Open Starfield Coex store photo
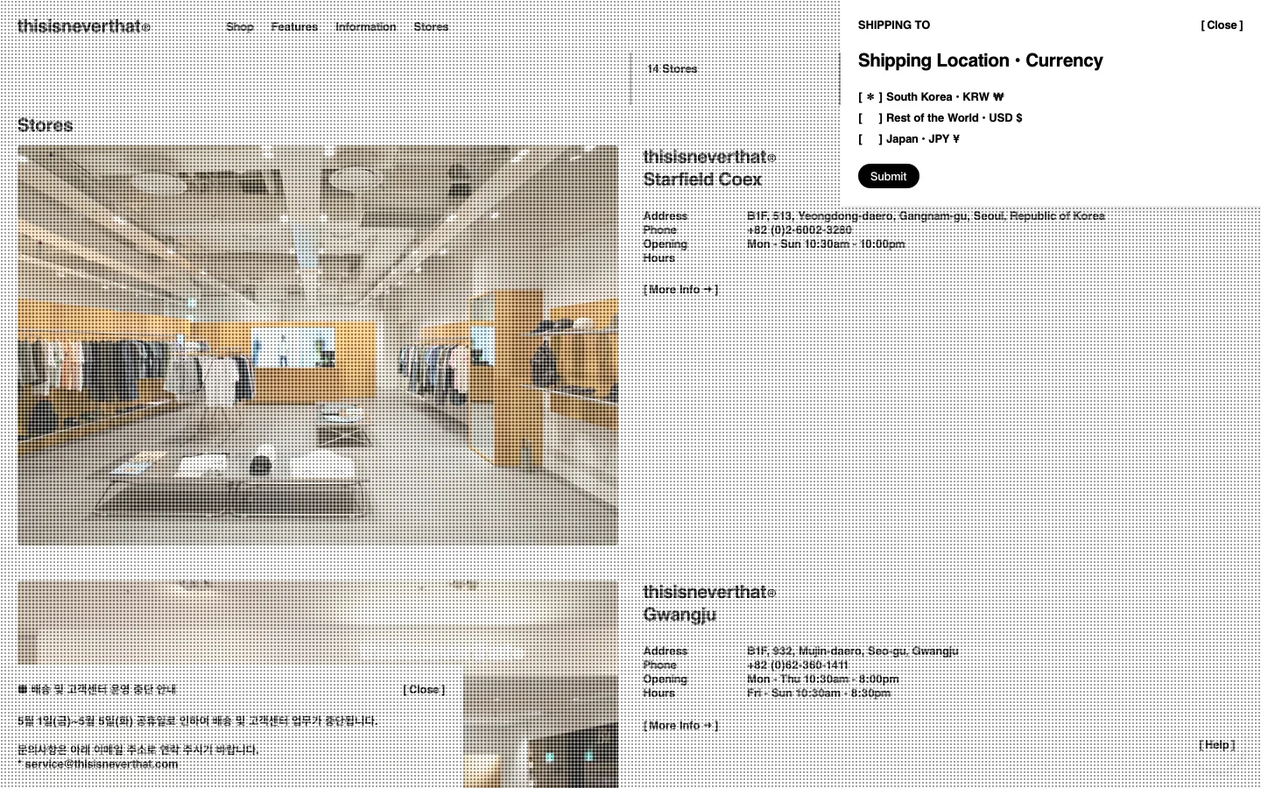Screen dimensions: 1261x788 [318, 345]
